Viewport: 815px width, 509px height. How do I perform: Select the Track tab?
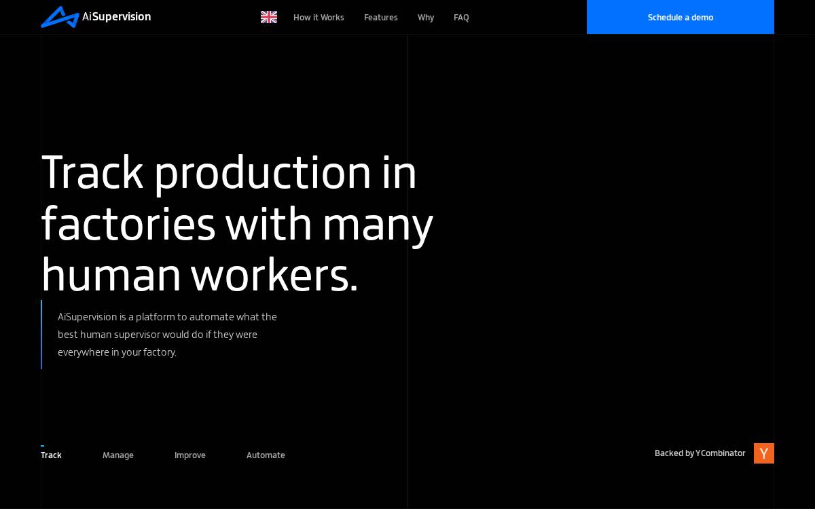51,455
